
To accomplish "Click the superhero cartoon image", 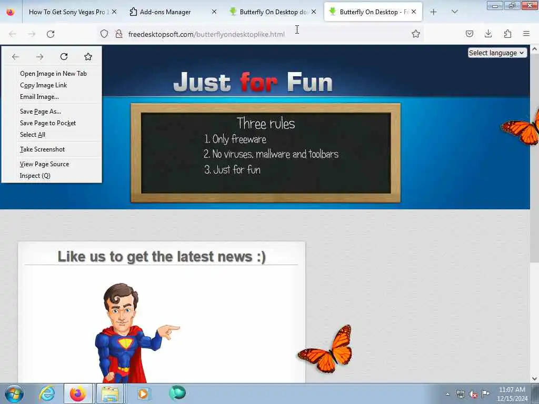I will tap(137, 332).
